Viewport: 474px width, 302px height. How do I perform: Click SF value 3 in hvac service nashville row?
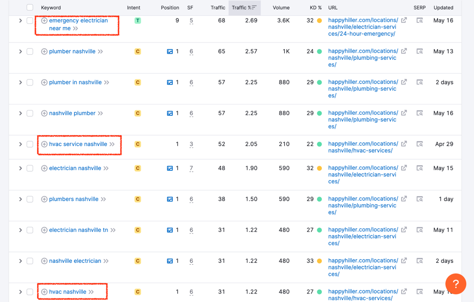click(x=191, y=144)
